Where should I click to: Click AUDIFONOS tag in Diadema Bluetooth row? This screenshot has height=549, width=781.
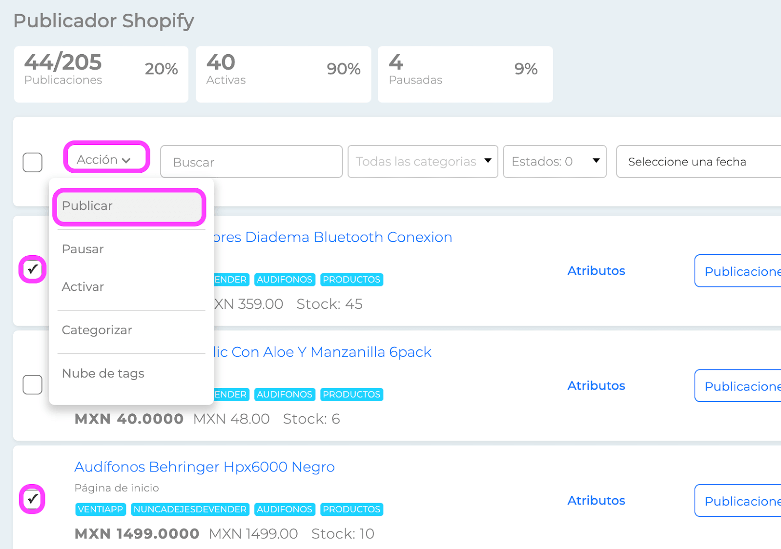pos(285,280)
